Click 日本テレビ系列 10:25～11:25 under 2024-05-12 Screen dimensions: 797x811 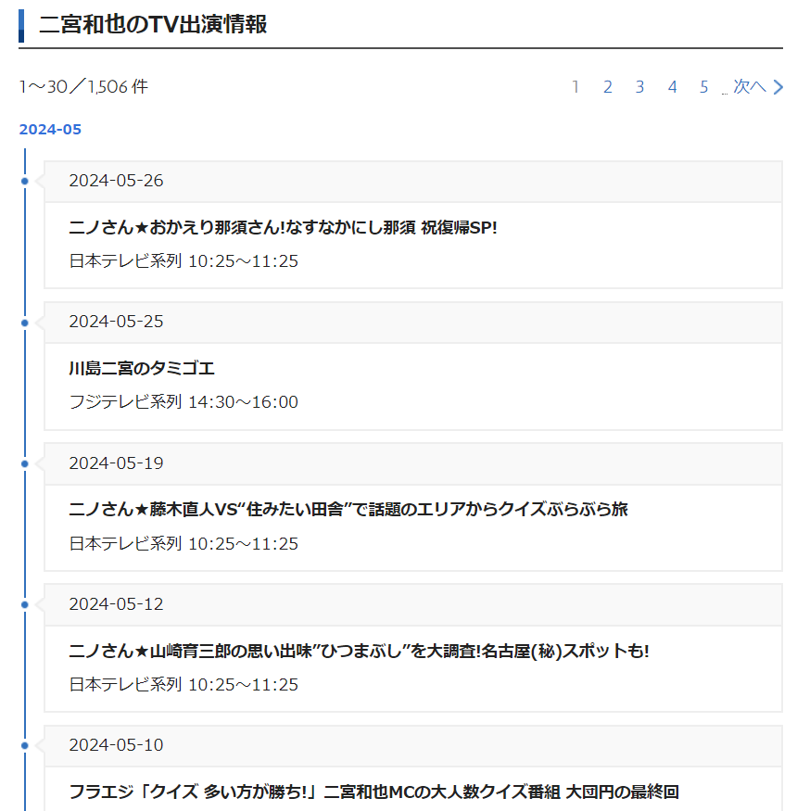coord(183,685)
